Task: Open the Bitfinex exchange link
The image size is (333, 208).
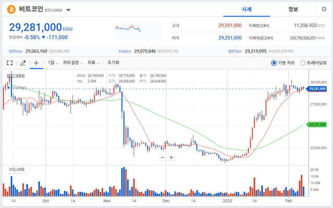Action: pyautogui.click(x=16, y=51)
